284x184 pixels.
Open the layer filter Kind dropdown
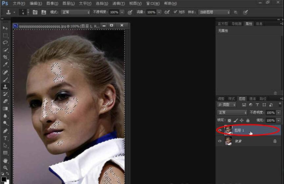pos(226,105)
